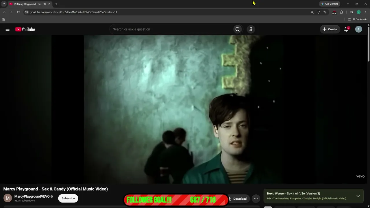
Task: Click the Ask Gemini button
Action: (x=329, y=4)
